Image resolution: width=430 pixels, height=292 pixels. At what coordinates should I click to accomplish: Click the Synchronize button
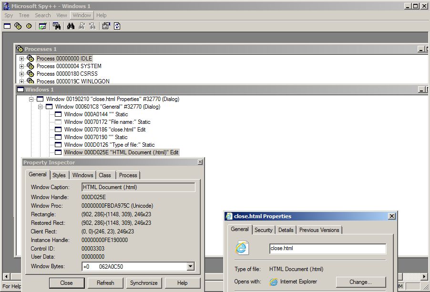pos(144,283)
